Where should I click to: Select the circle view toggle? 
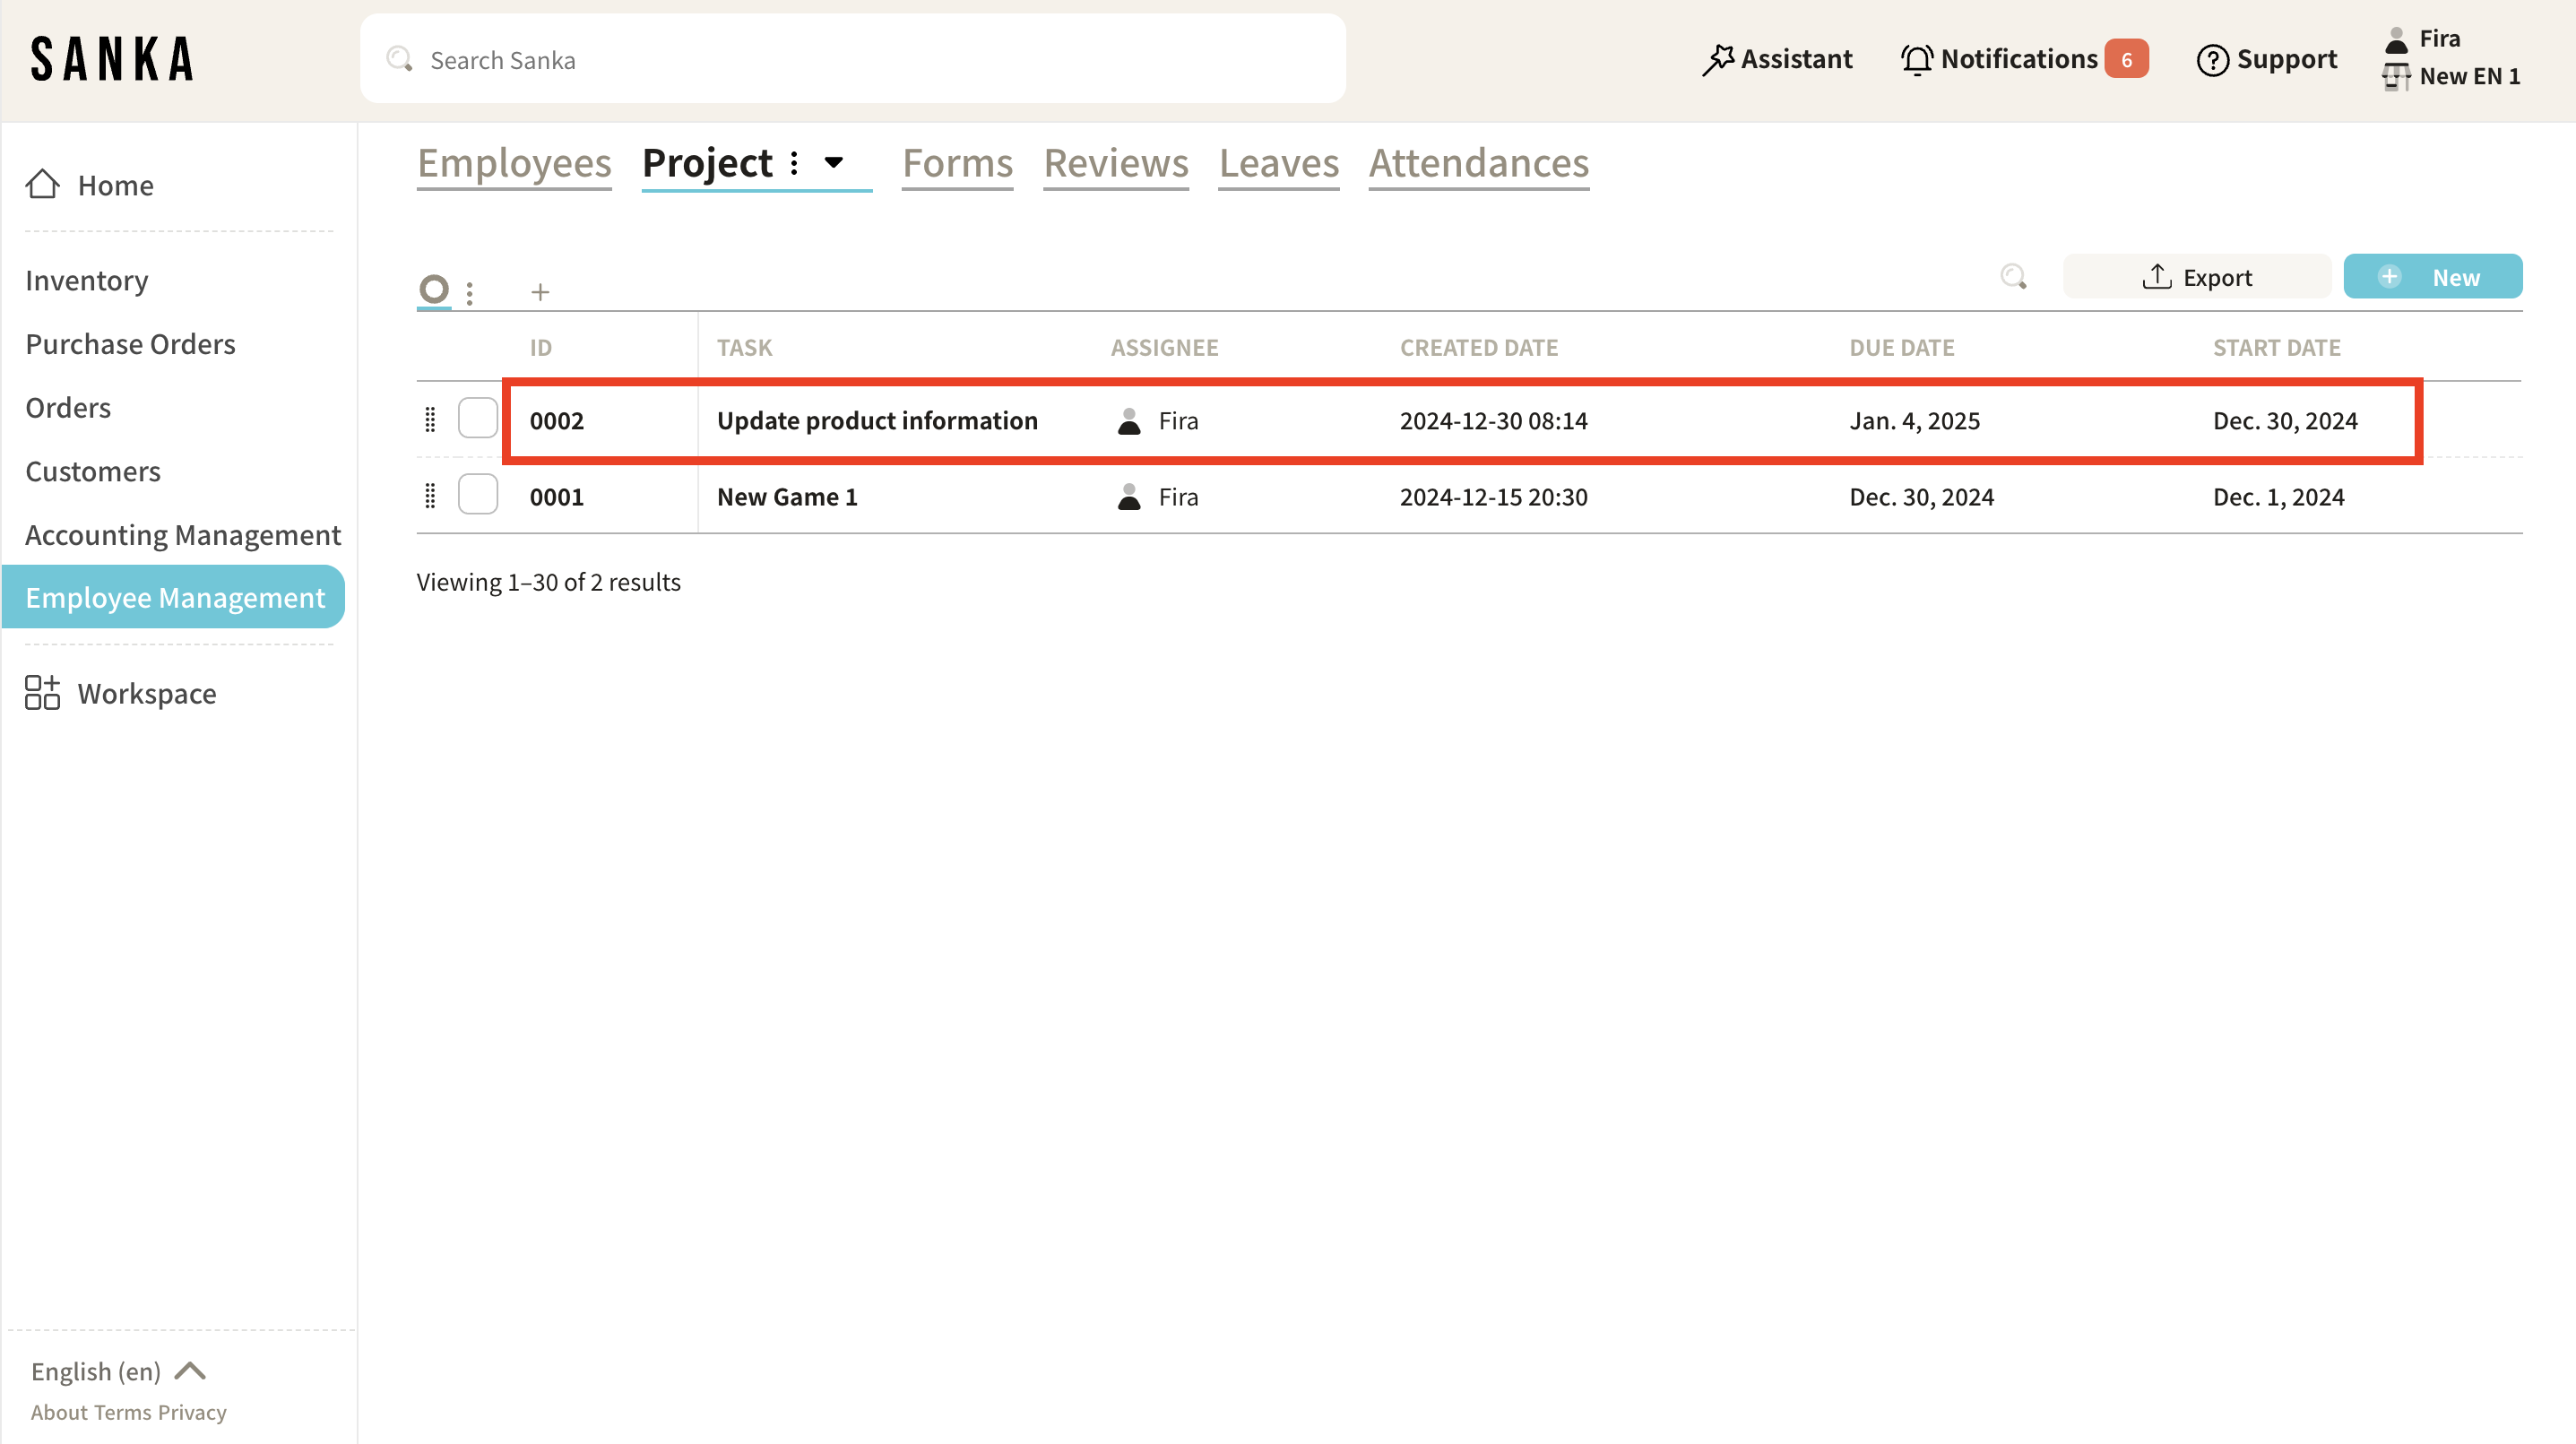(434, 290)
